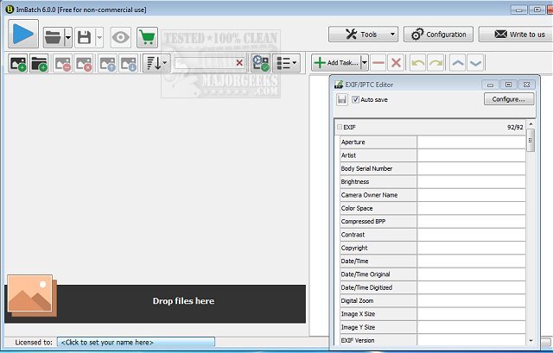Open the sort order dropdown
Viewport: 553px width, 353px height.
pyautogui.click(x=156, y=63)
